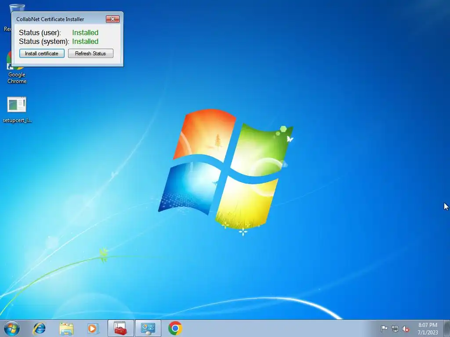Open Google Chrome from the taskbar
450x337 pixels.
point(175,328)
